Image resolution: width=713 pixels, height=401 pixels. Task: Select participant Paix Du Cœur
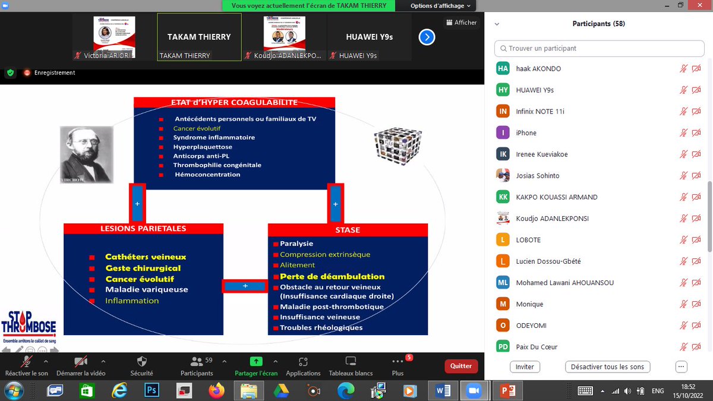click(x=600, y=347)
